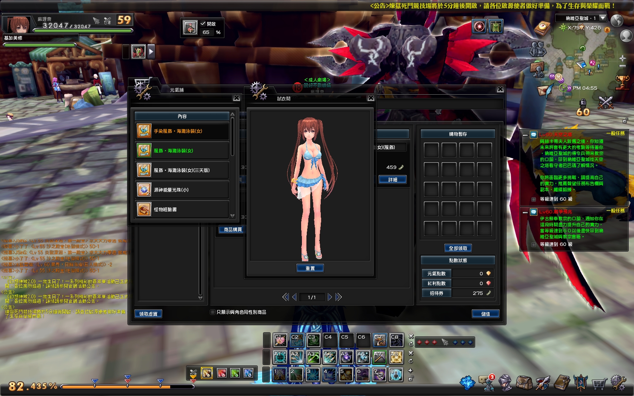634x396 pixels.
Task: Click the 儲值 recharge button
Action: click(486, 313)
